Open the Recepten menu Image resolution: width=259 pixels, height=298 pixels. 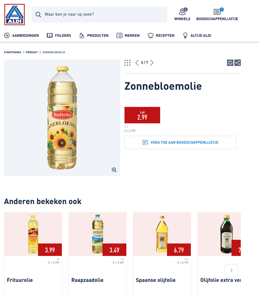point(161,35)
